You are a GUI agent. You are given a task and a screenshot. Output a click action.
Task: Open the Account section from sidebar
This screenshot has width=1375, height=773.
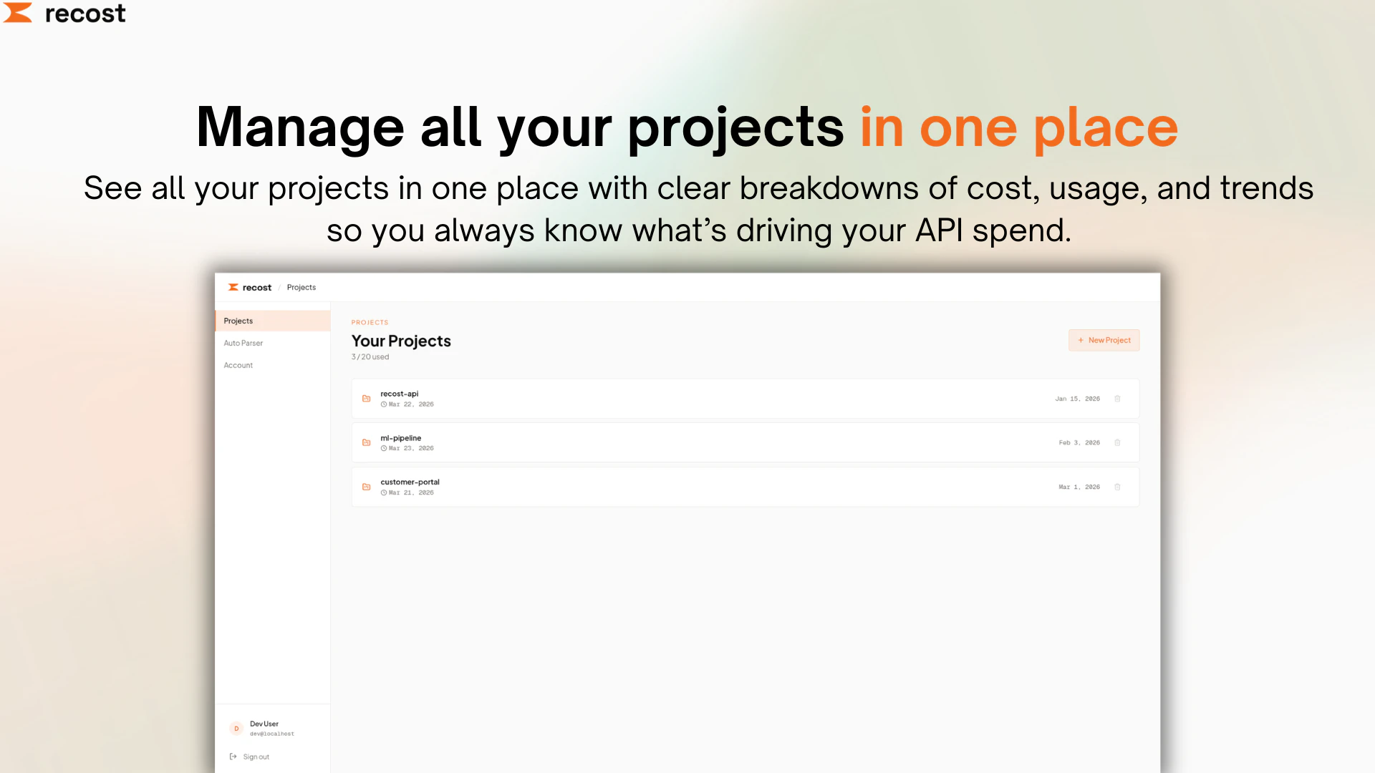(x=238, y=365)
